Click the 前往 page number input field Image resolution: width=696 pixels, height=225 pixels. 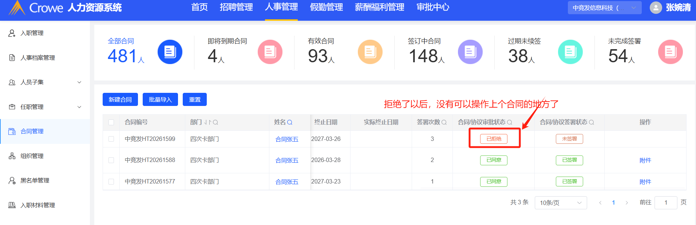[665, 203]
